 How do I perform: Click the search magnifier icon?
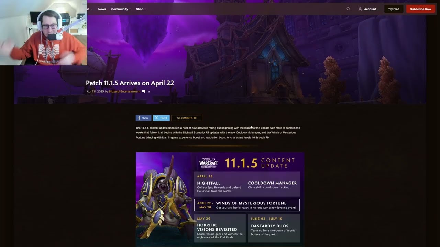pos(348,9)
